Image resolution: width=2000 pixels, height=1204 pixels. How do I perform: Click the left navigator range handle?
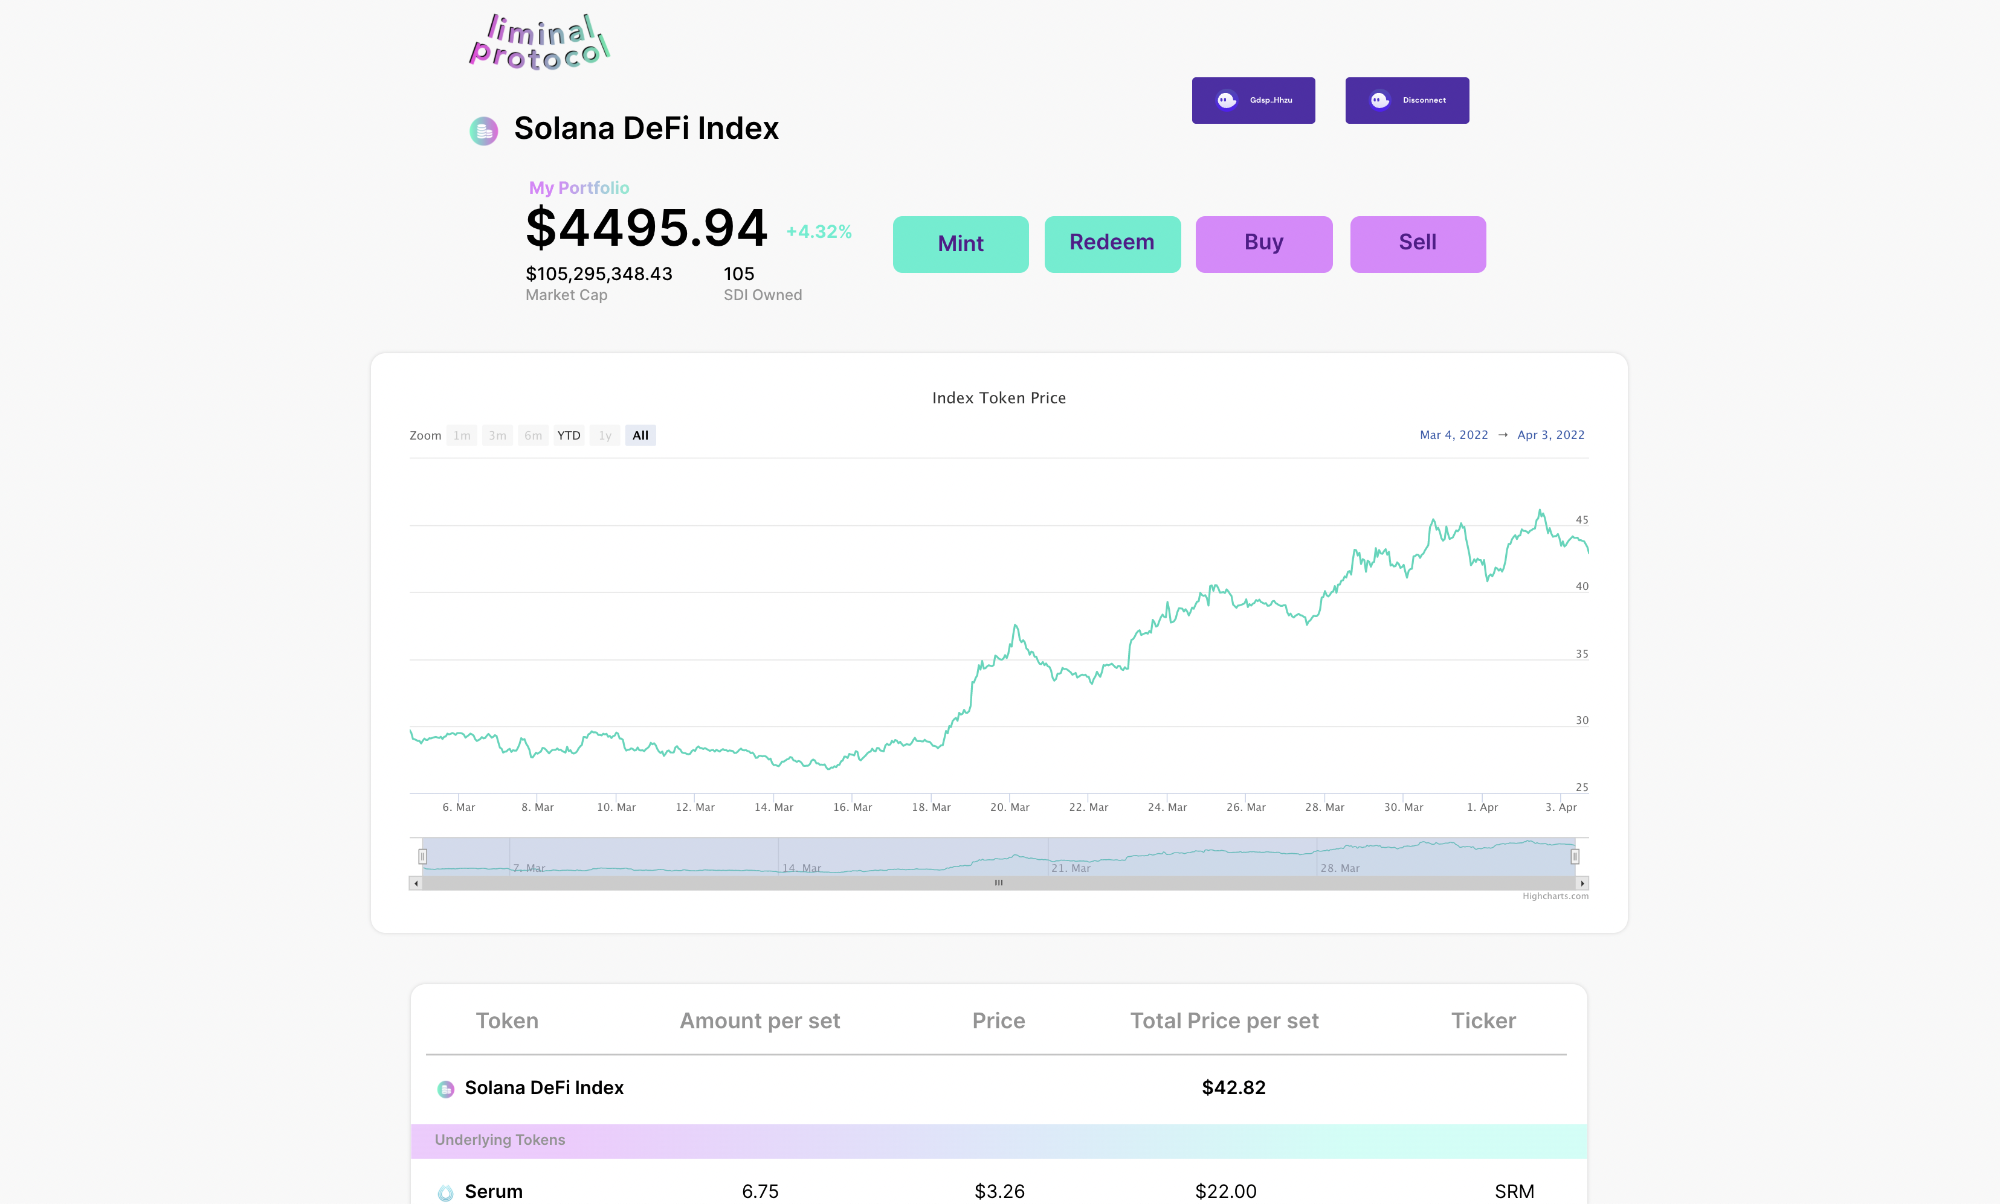[422, 856]
